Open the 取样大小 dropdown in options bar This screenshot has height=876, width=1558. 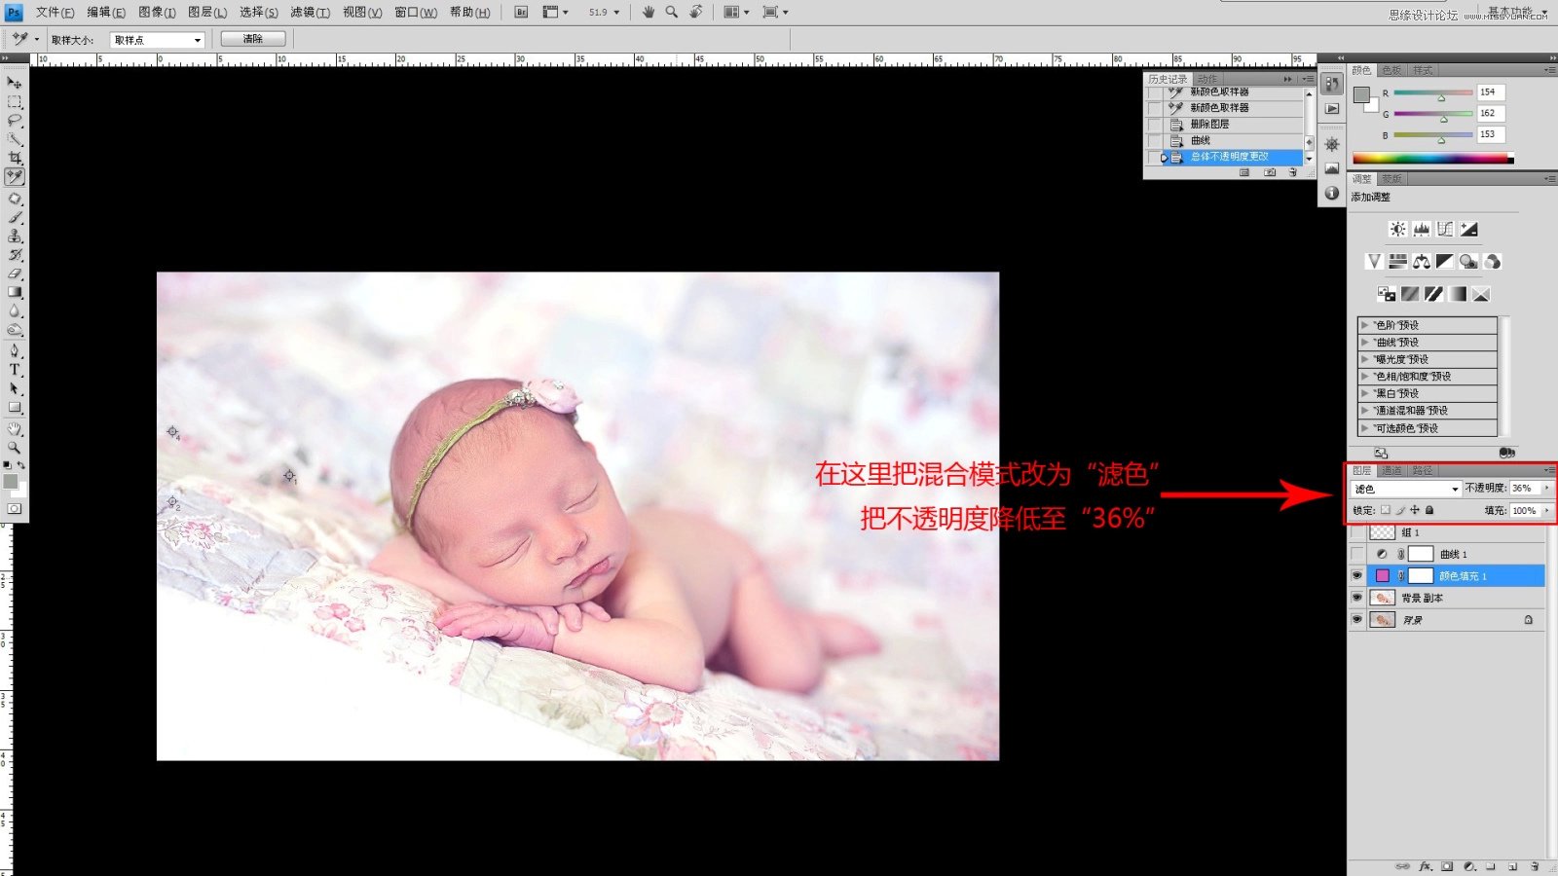click(156, 38)
